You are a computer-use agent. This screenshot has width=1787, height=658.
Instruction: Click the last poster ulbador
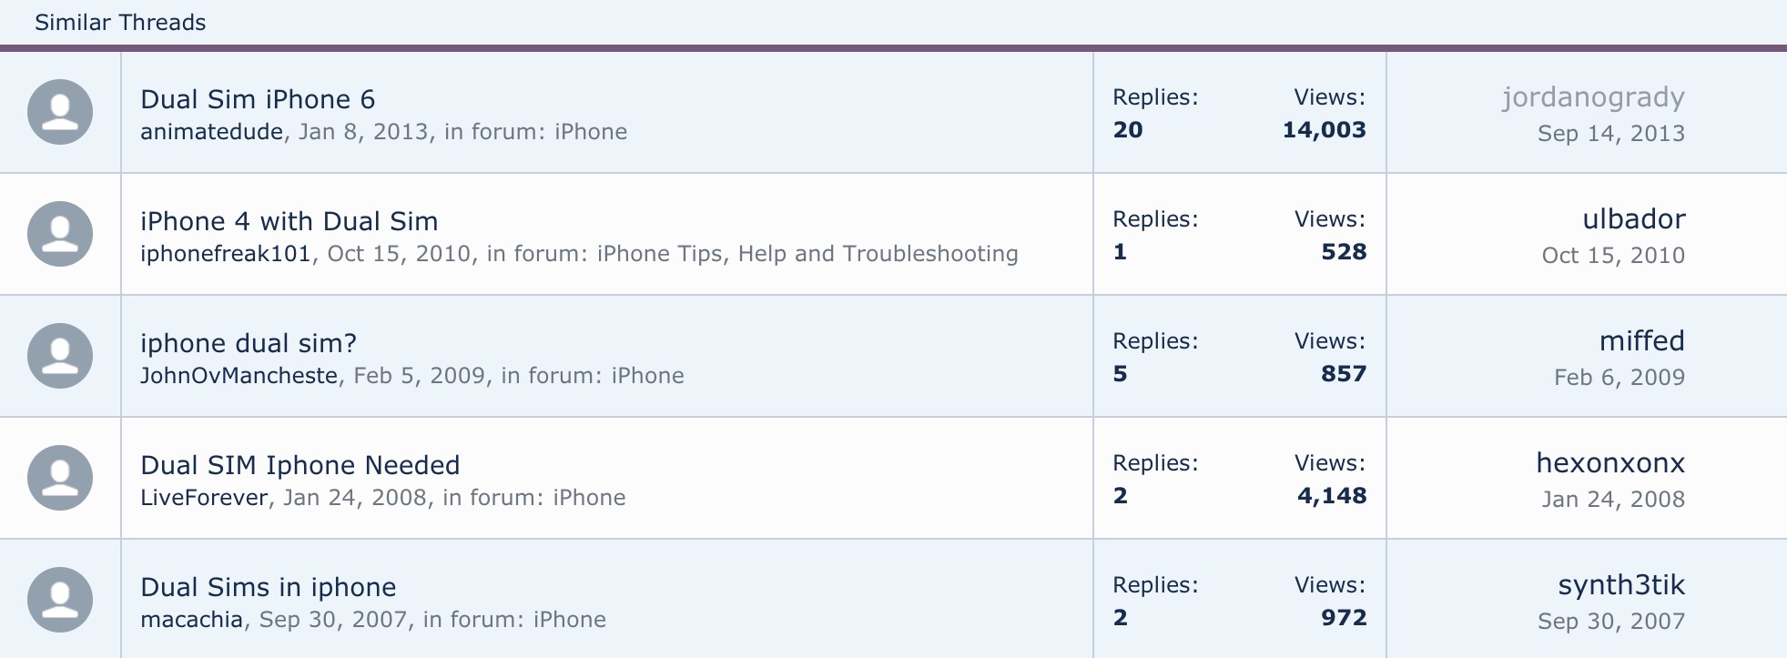coord(1633,219)
